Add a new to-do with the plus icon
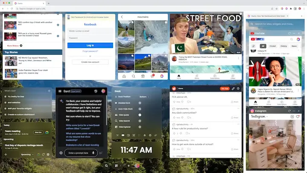 point(49,91)
